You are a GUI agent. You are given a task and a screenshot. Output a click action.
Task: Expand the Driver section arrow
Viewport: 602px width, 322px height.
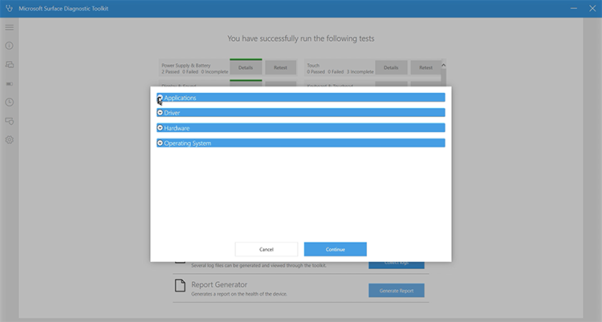(x=160, y=113)
